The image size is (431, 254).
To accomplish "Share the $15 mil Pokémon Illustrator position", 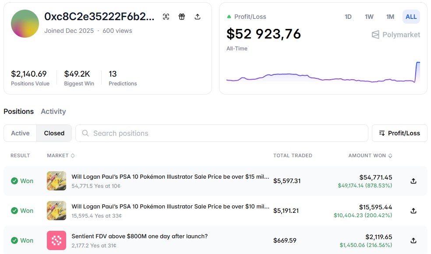I will 413,181.
